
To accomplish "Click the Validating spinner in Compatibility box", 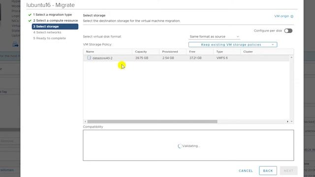I will tap(180, 146).
